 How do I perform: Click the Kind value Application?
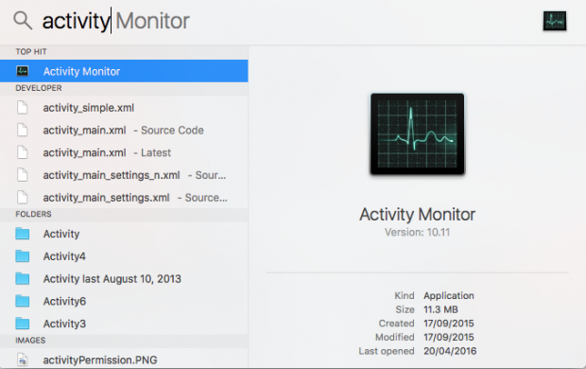tap(448, 295)
